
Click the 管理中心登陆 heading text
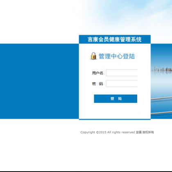coord(117,56)
